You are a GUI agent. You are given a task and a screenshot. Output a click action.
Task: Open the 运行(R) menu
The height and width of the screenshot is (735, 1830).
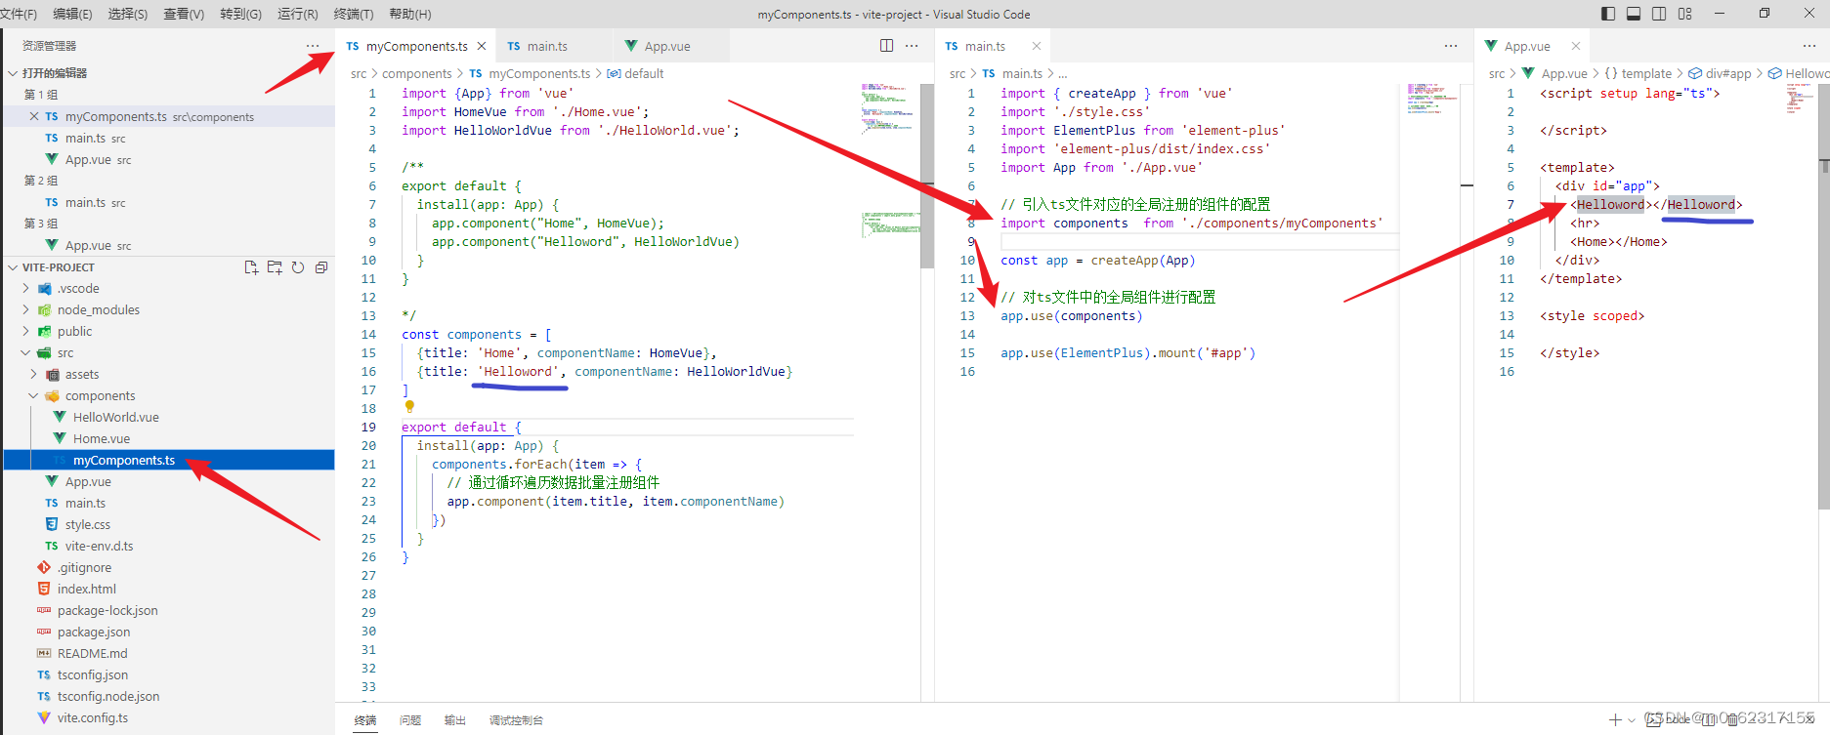tap(298, 14)
